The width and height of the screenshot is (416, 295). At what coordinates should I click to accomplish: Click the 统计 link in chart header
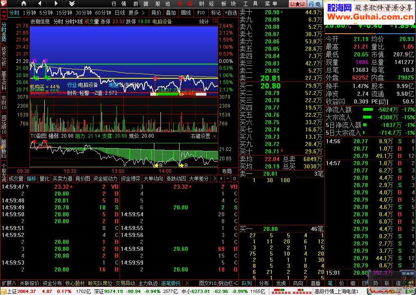204,22
